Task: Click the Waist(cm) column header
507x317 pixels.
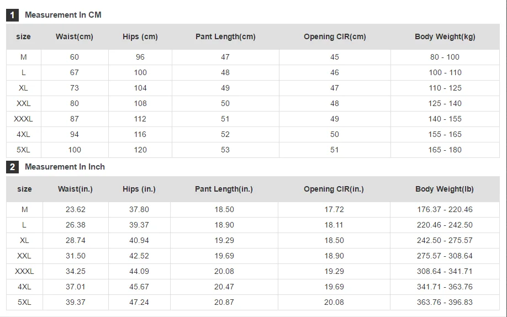Action: tap(75, 36)
